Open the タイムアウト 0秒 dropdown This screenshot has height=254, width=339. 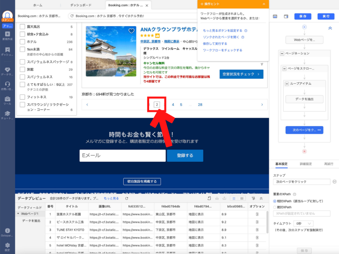tap(303, 224)
